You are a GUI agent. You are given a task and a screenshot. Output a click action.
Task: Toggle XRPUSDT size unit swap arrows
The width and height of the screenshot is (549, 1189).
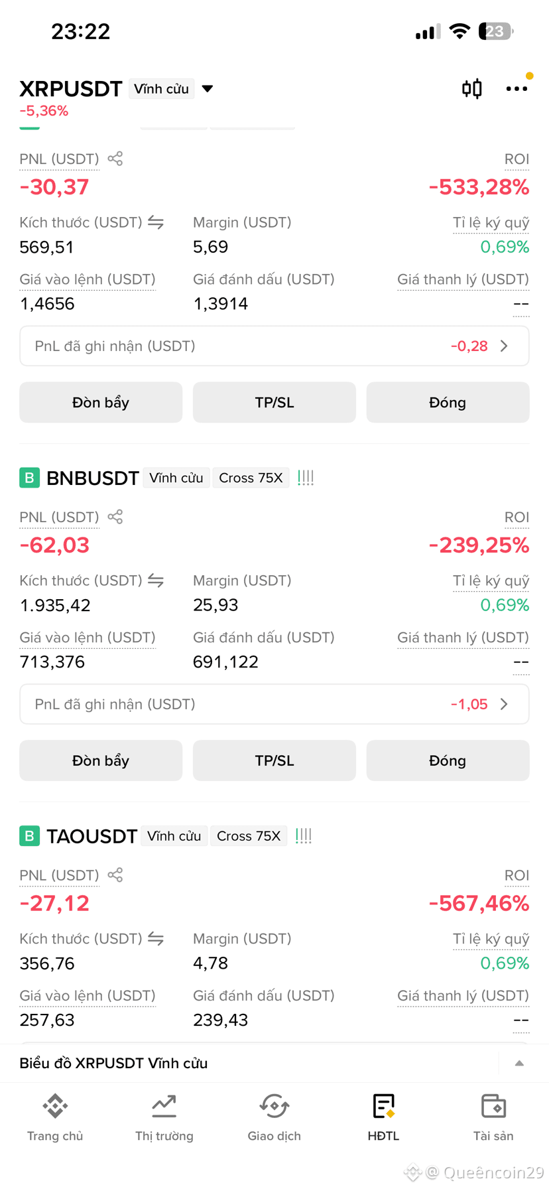pos(156,222)
